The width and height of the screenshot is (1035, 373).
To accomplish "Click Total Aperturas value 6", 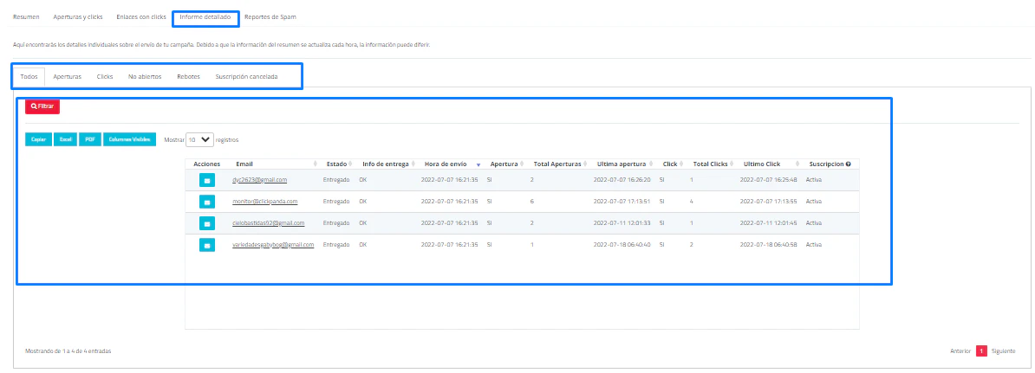I will tap(531, 202).
